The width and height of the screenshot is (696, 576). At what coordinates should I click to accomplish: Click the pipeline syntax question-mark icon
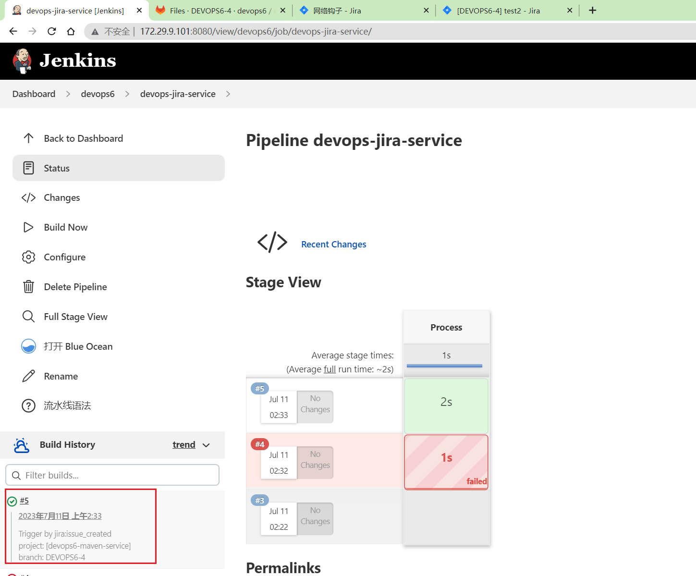[x=28, y=406]
